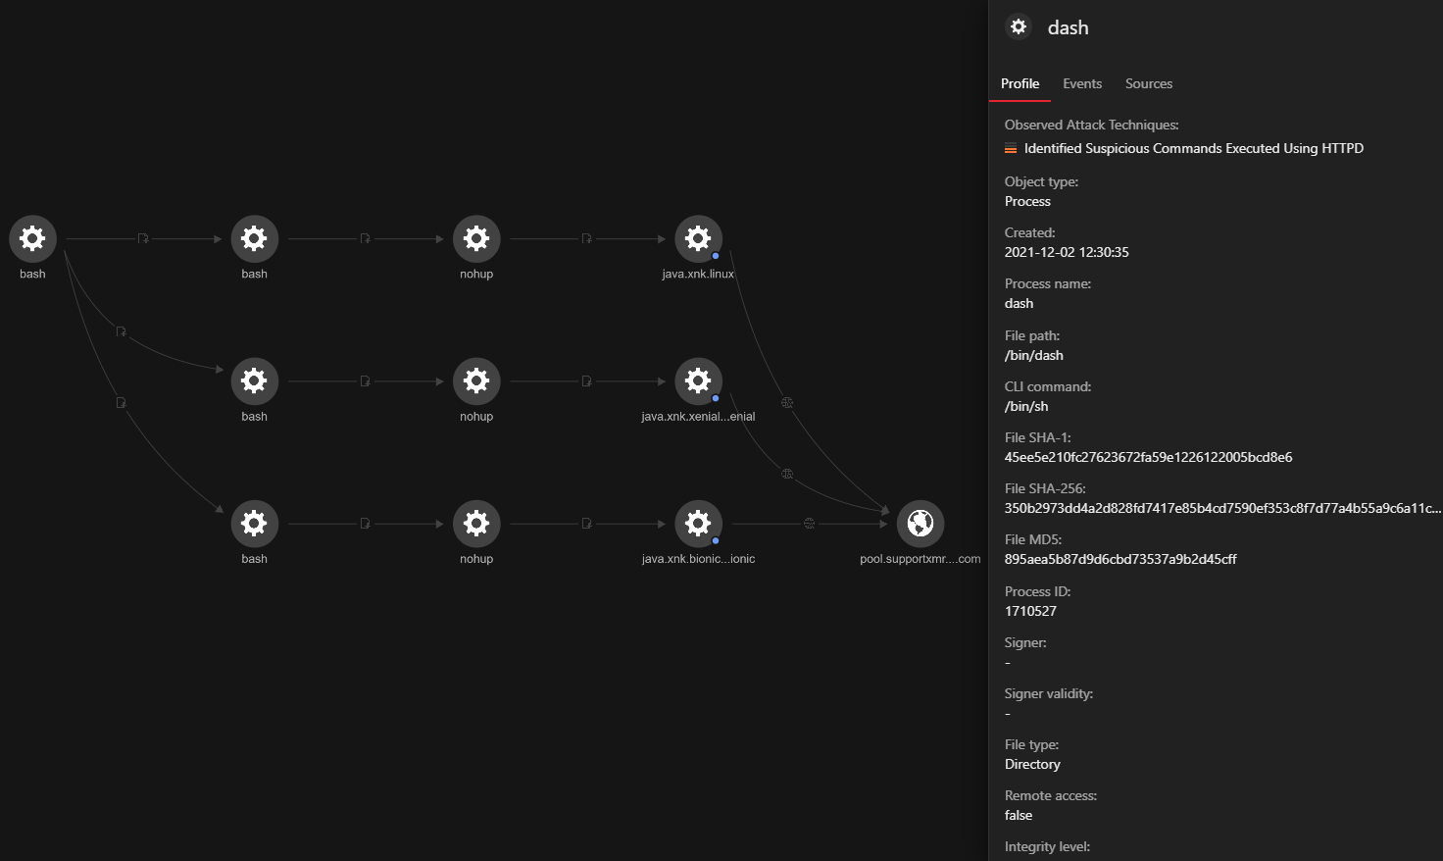Click the File SHA-1 hash value
The height and width of the screenshot is (861, 1443).
click(1148, 457)
